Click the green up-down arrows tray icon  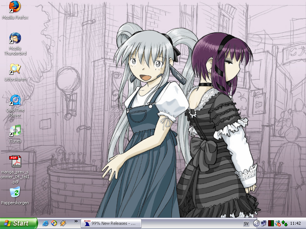pos(285,223)
